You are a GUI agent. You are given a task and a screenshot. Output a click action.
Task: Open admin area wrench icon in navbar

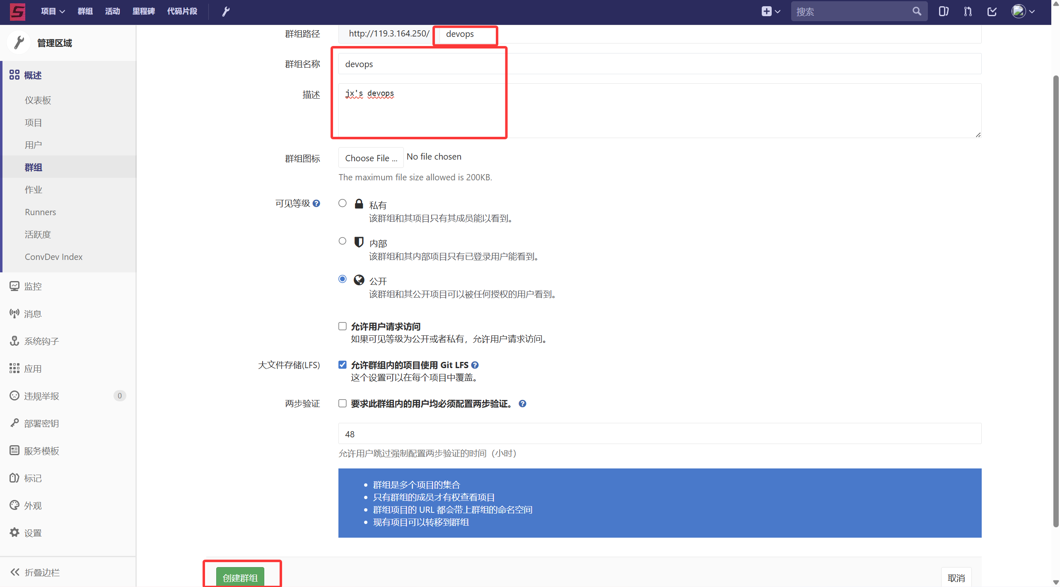point(226,12)
